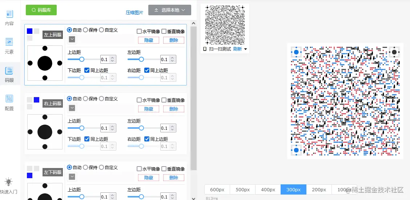410x200 pixels.
Task: Click 左边距 value field in 右上码眼 panel
Action: 165,128
